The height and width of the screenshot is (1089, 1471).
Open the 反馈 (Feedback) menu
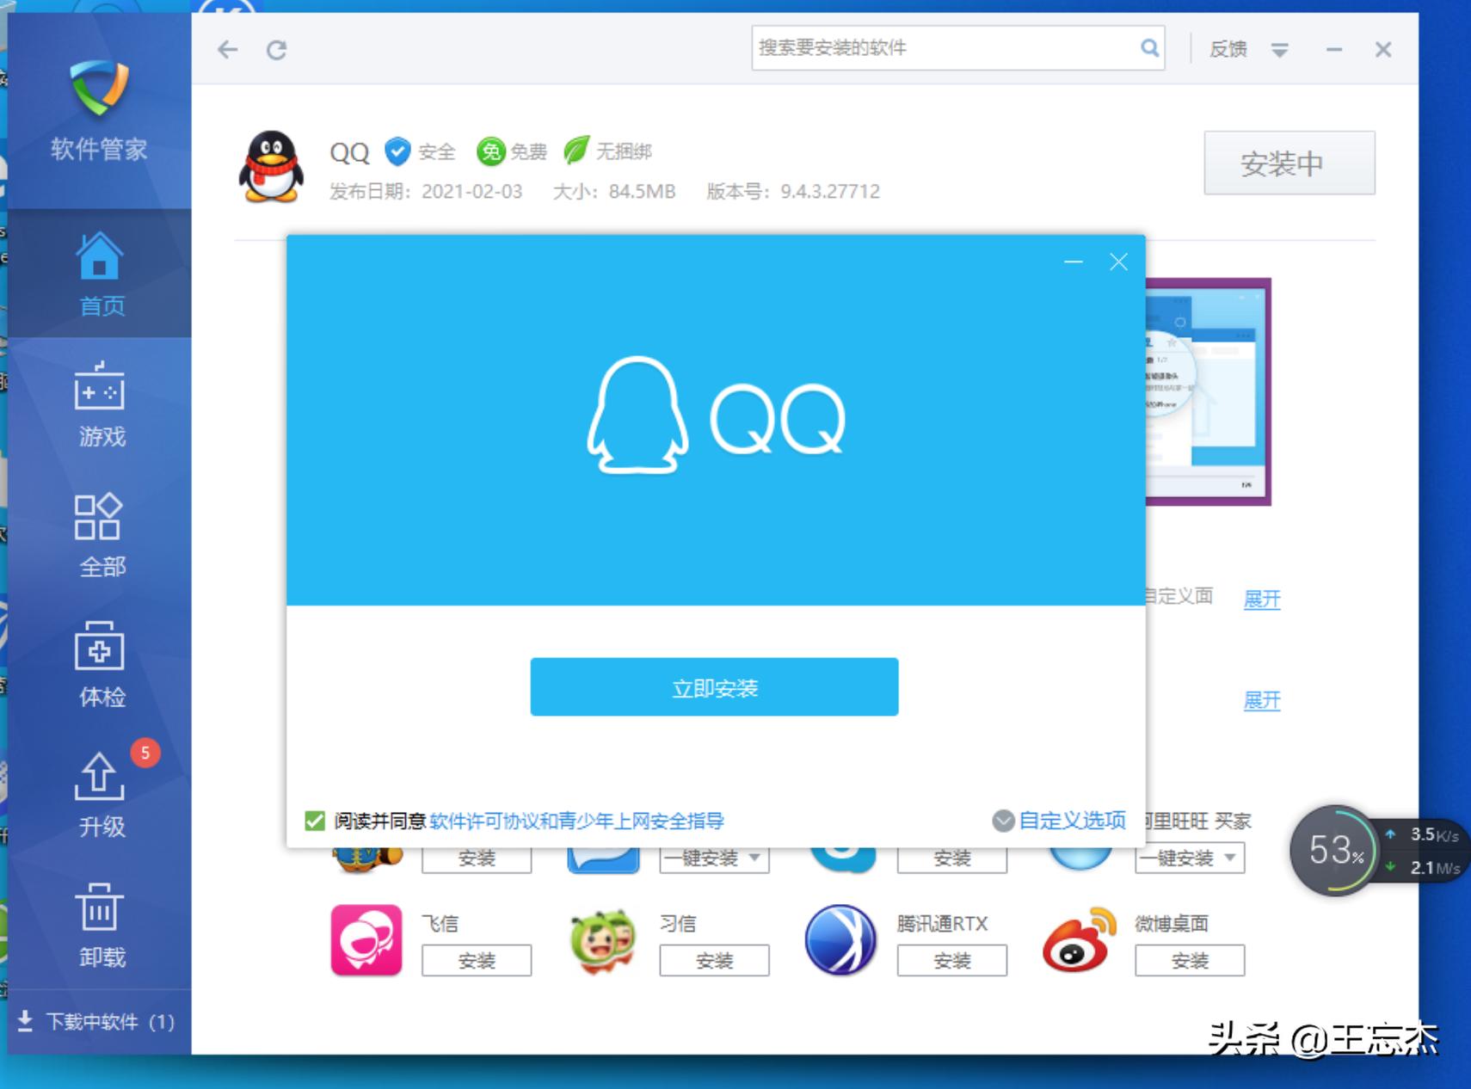1228,49
